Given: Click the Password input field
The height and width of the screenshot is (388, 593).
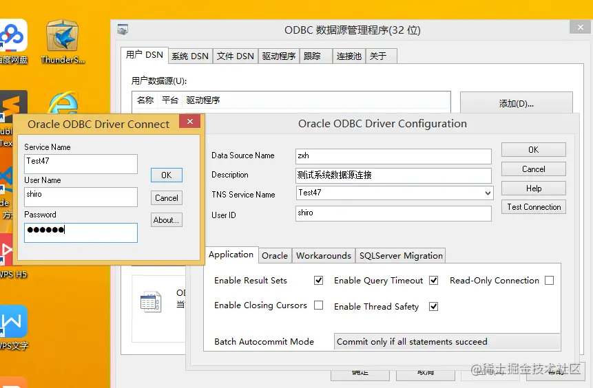Looking at the screenshot, I should point(81,233).
